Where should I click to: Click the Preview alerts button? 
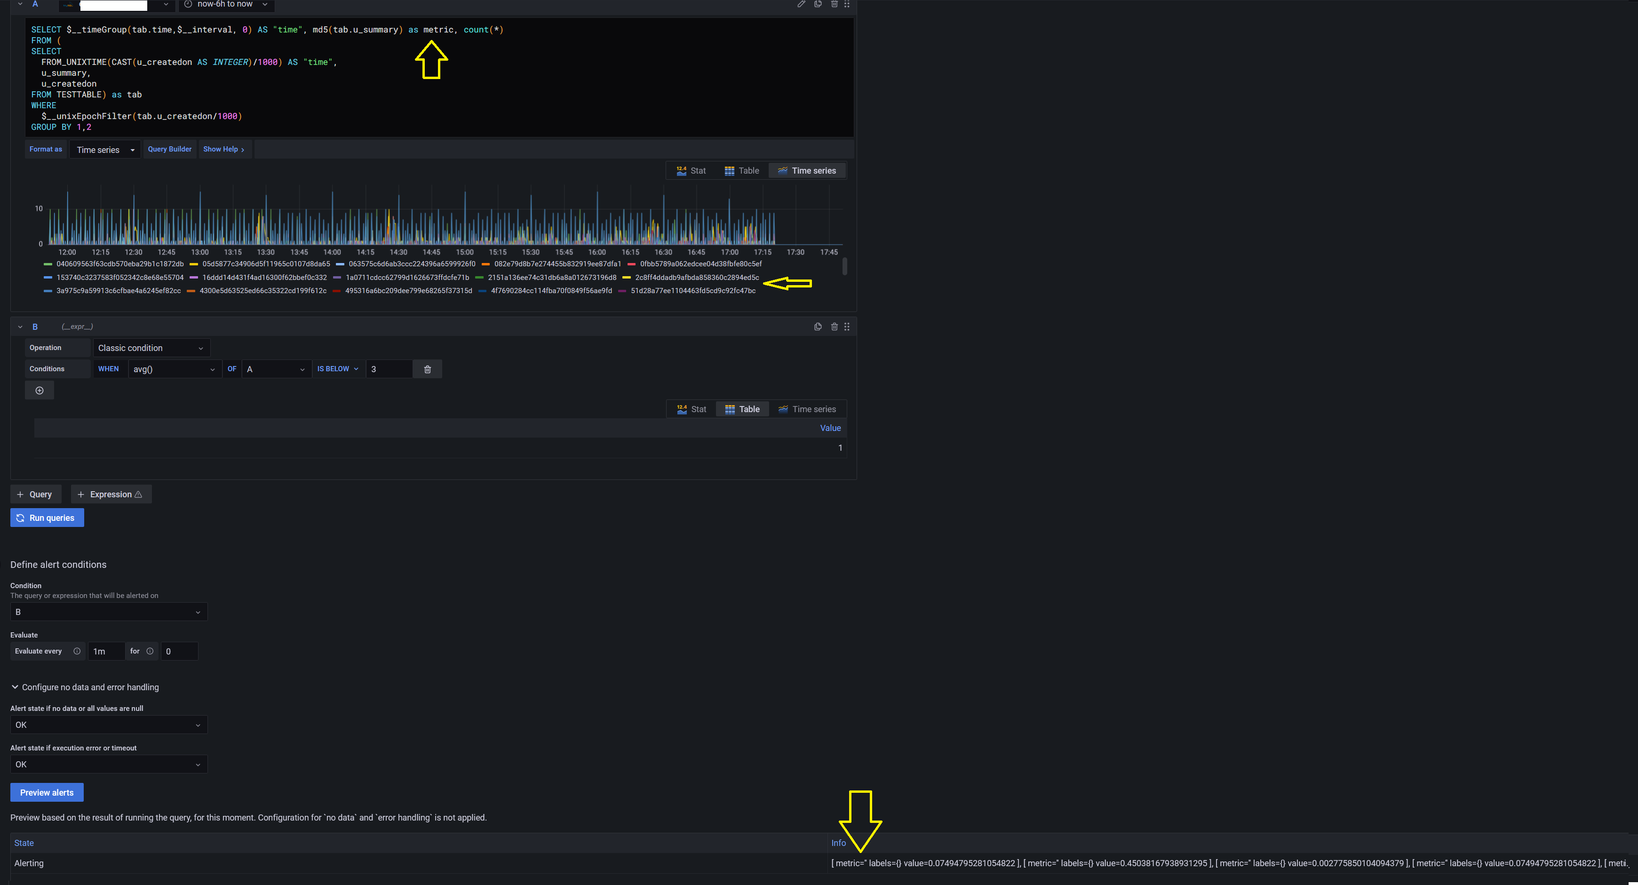pos(47,792)
